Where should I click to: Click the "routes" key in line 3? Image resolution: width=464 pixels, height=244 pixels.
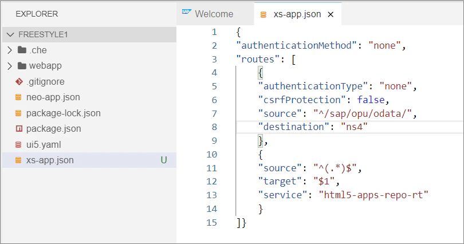pos(258,59)
